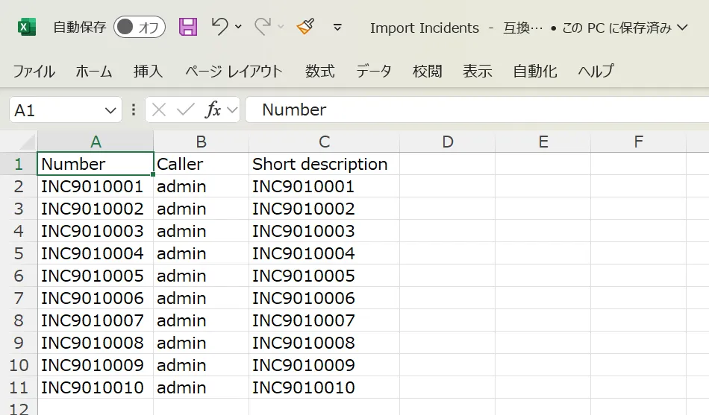Click admin cell in row 2

point(202,186)
